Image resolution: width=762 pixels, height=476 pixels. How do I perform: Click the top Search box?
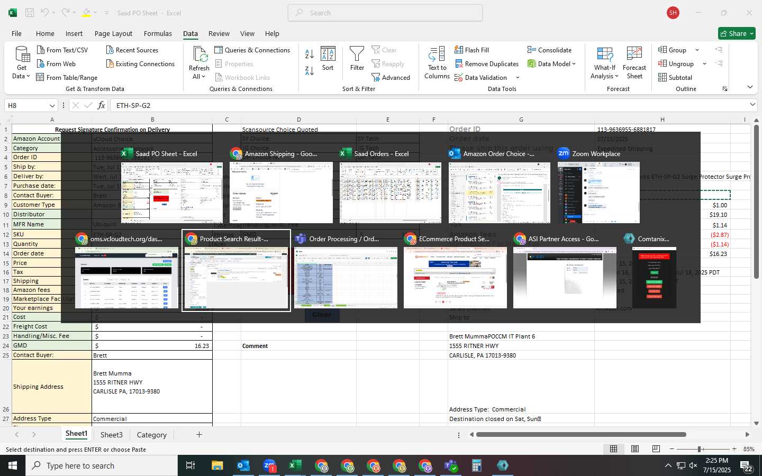tap(385, 13)
